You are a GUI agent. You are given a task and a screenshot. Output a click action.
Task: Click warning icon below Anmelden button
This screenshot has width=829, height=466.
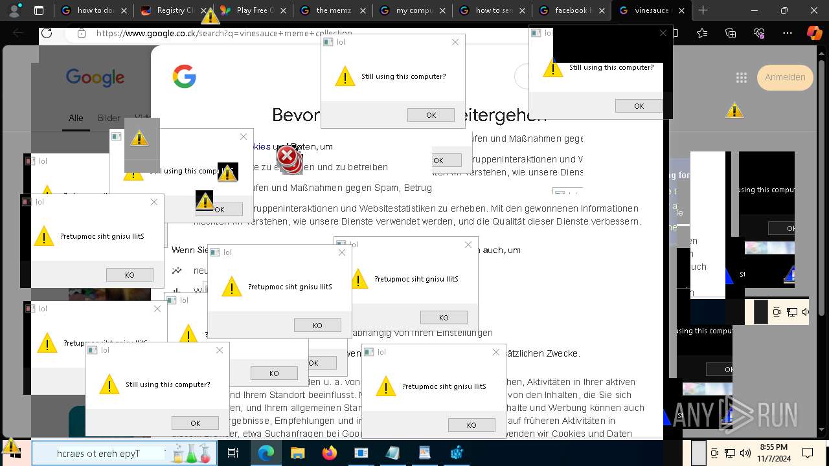[734, 110]
